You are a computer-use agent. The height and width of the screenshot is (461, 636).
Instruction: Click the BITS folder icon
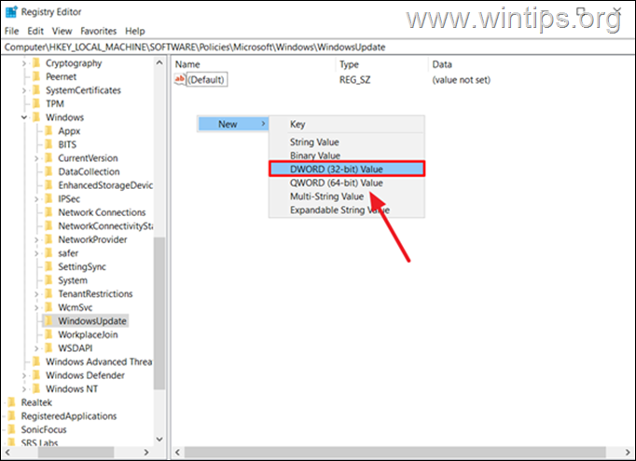tap(48, 144)
